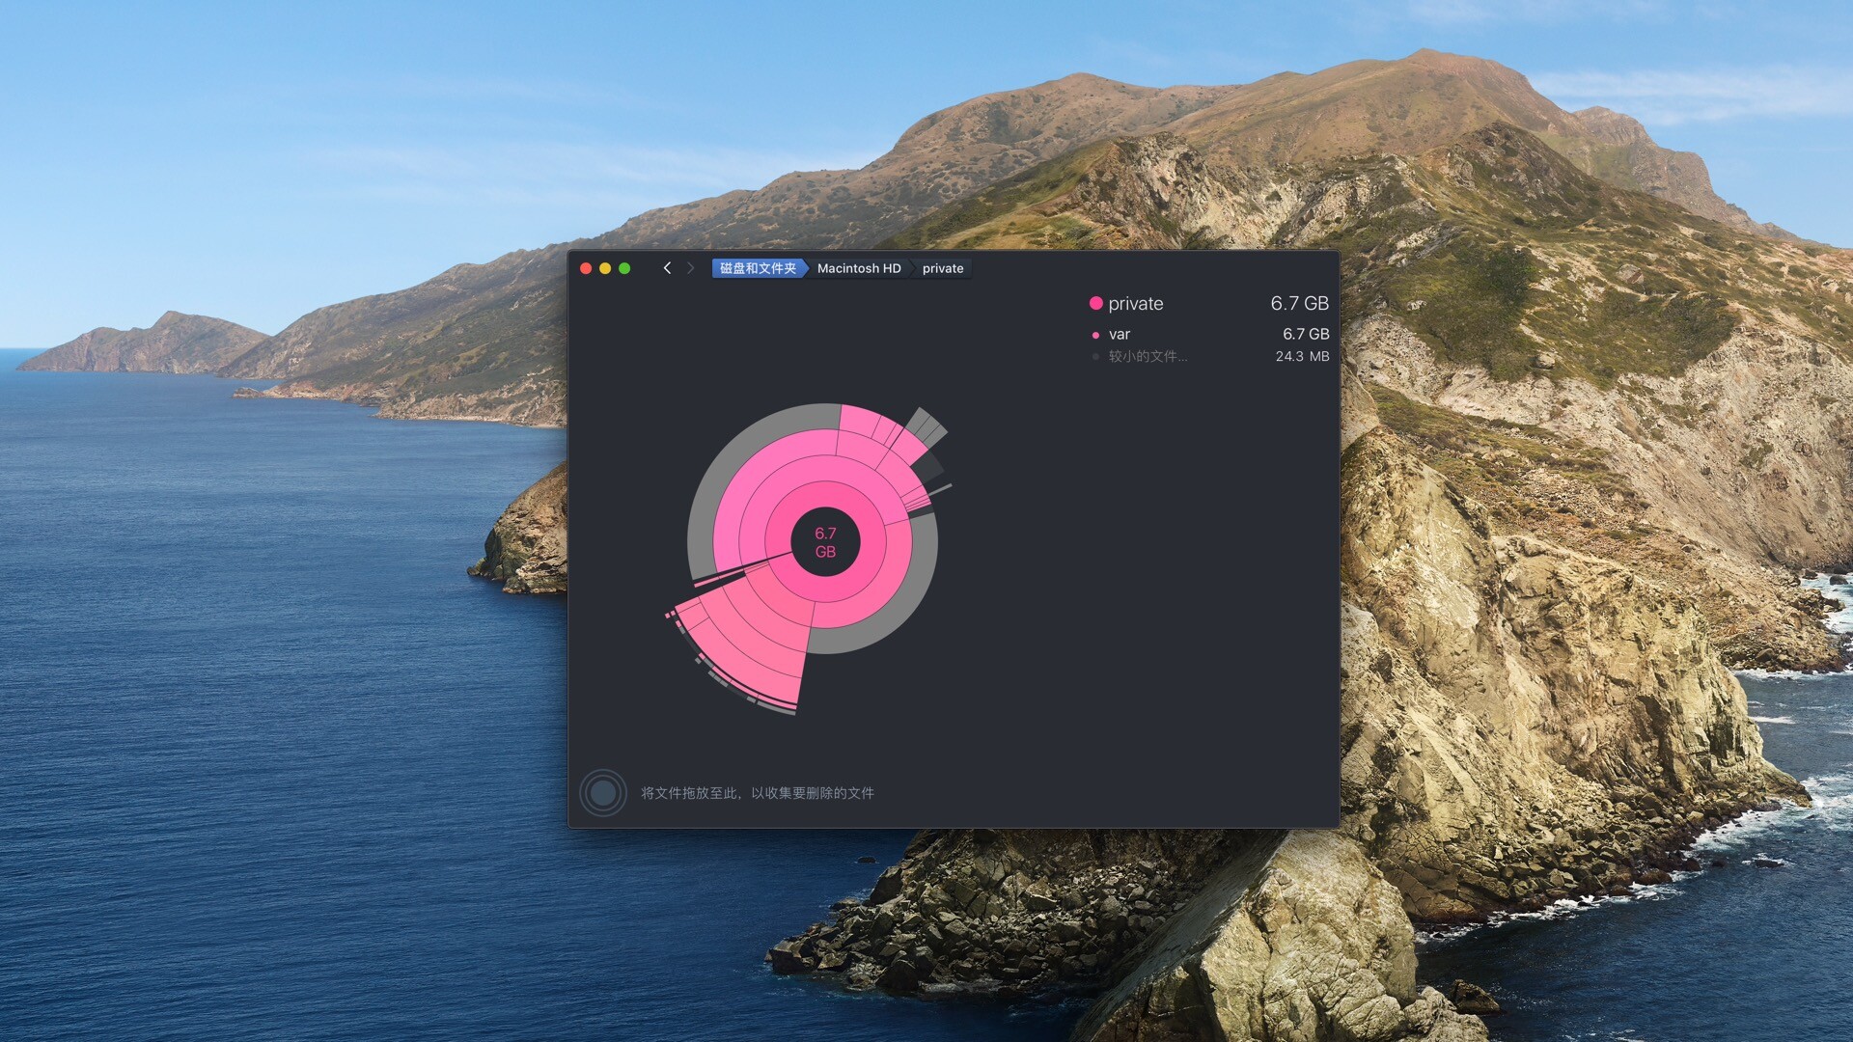The width and height of the screenshot is (1853, 1042).
Task: Open the var folder in the list
Action: point(1120,334)
